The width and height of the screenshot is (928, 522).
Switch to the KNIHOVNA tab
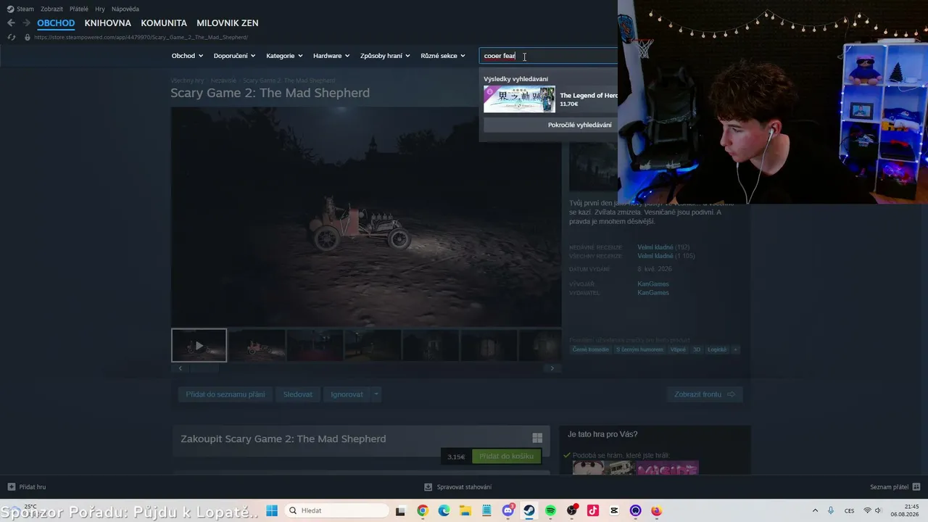click(x=108, y=23)
